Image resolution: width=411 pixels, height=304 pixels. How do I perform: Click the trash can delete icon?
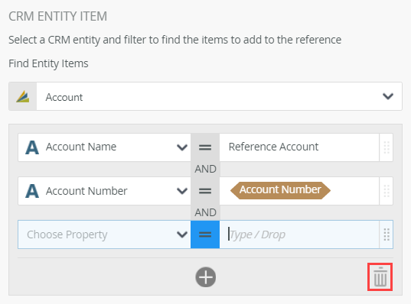click(x=380, y=277)
